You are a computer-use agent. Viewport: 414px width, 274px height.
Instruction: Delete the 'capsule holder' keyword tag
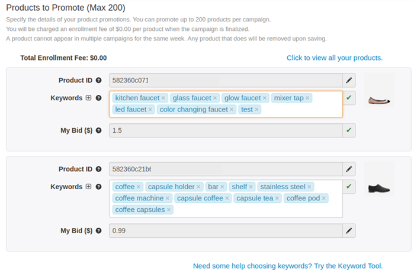pos(199,187)
